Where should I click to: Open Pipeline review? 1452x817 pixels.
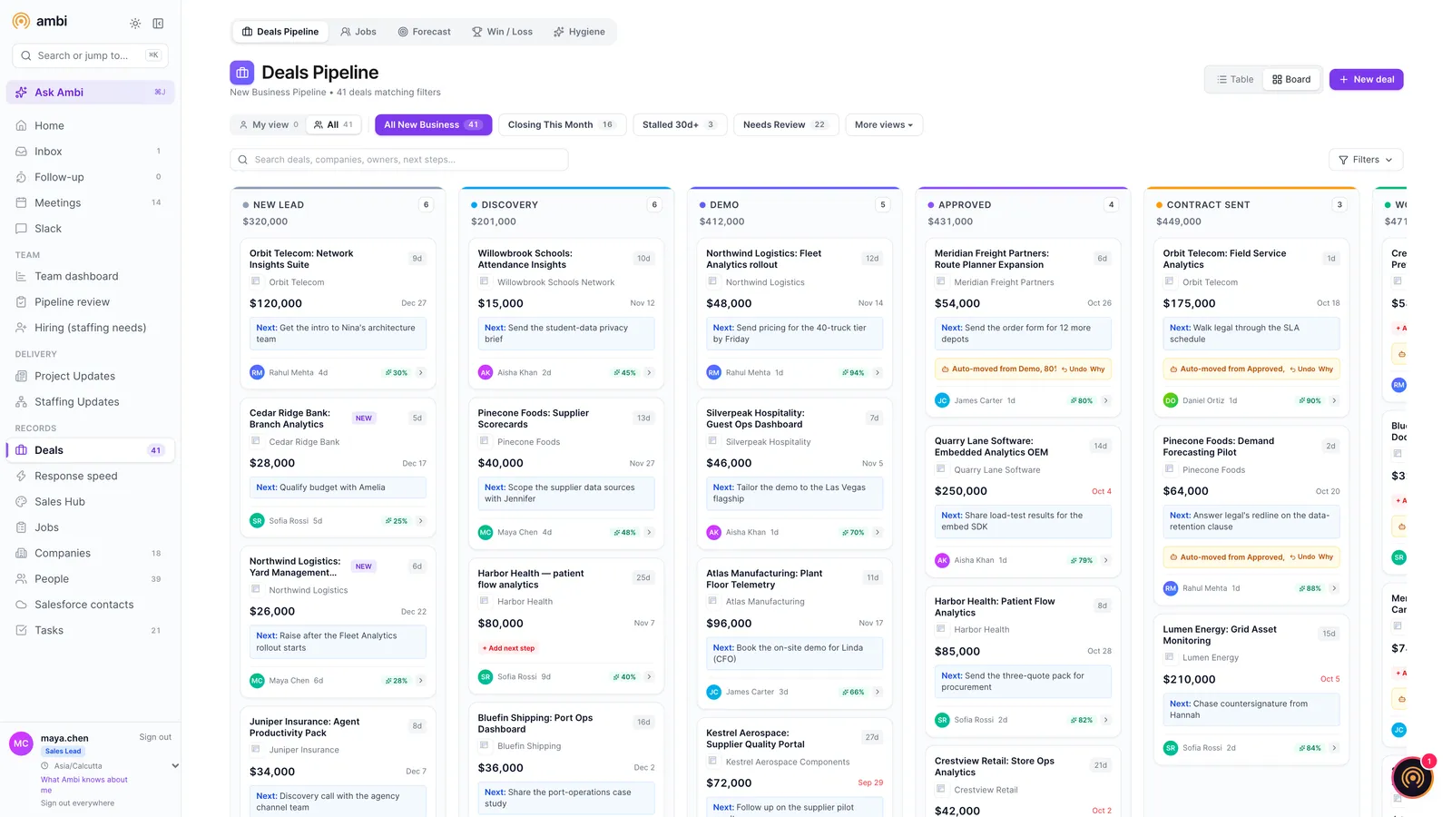[x=90, y=302]
